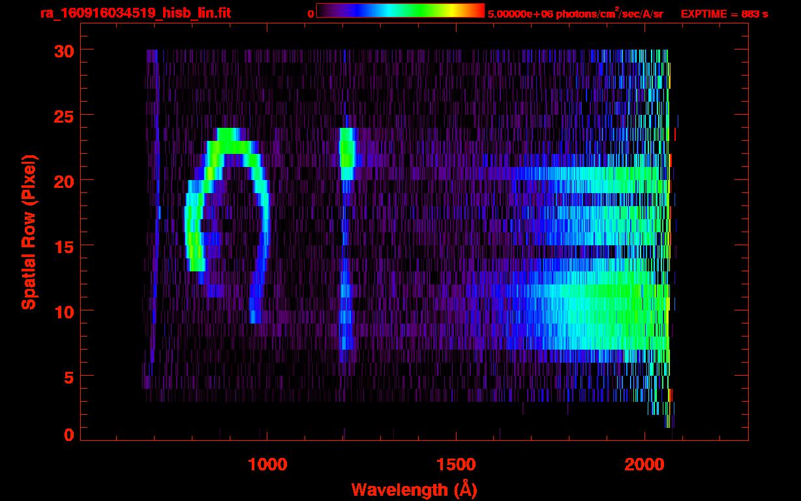Click the y-axis tick label 5
This screenshot has height=501, width=801.
68,376
